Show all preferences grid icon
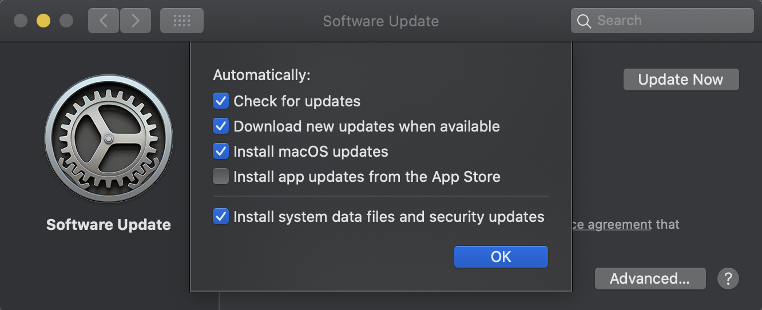 (182, 21)
